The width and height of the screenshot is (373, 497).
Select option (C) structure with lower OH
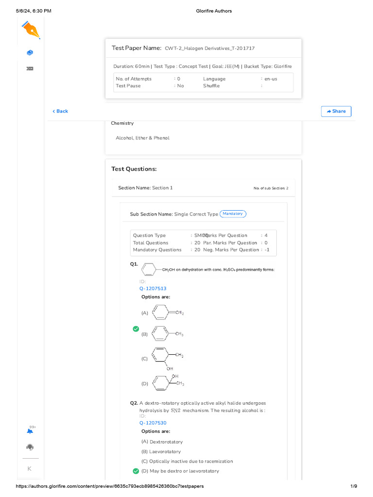[x=162, y=359]
